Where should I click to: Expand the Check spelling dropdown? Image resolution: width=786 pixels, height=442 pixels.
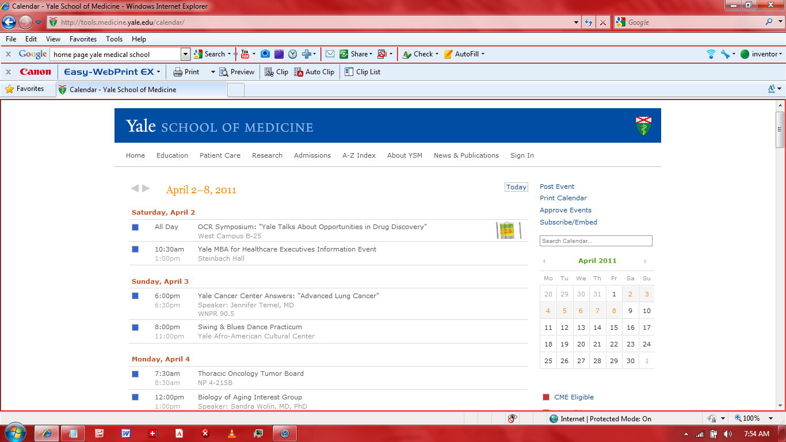pos(437,54)
